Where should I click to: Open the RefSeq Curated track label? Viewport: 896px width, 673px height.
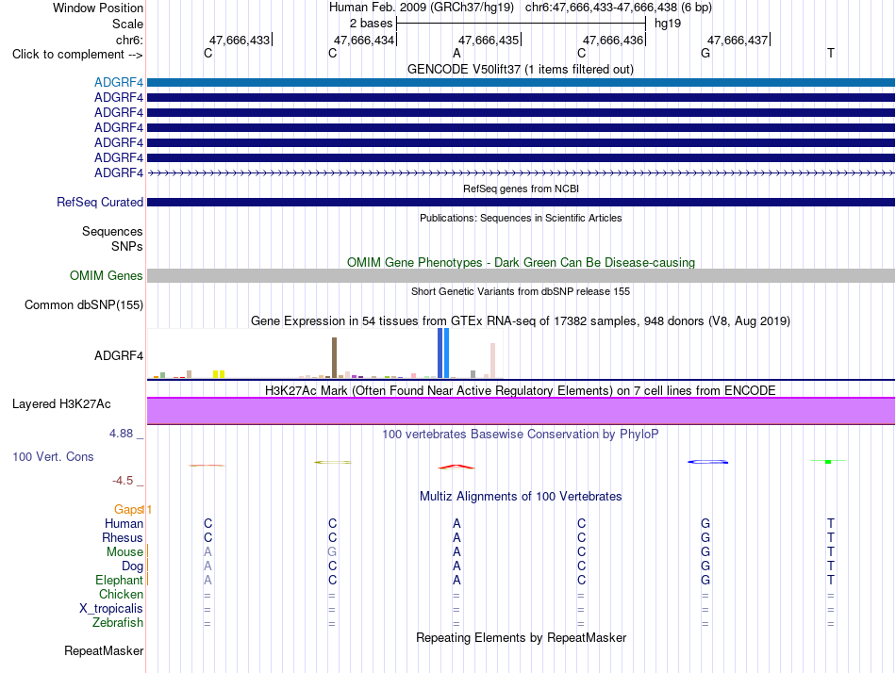click(x=100, y=203)
